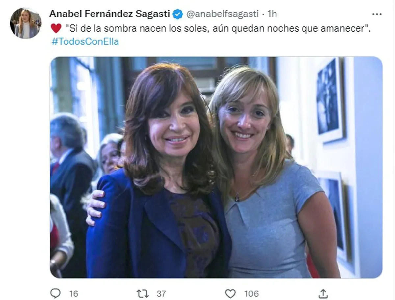Like the tweet with the heart icon
The width and height of the screenshot is (395, 300).
tap(230, 293)
